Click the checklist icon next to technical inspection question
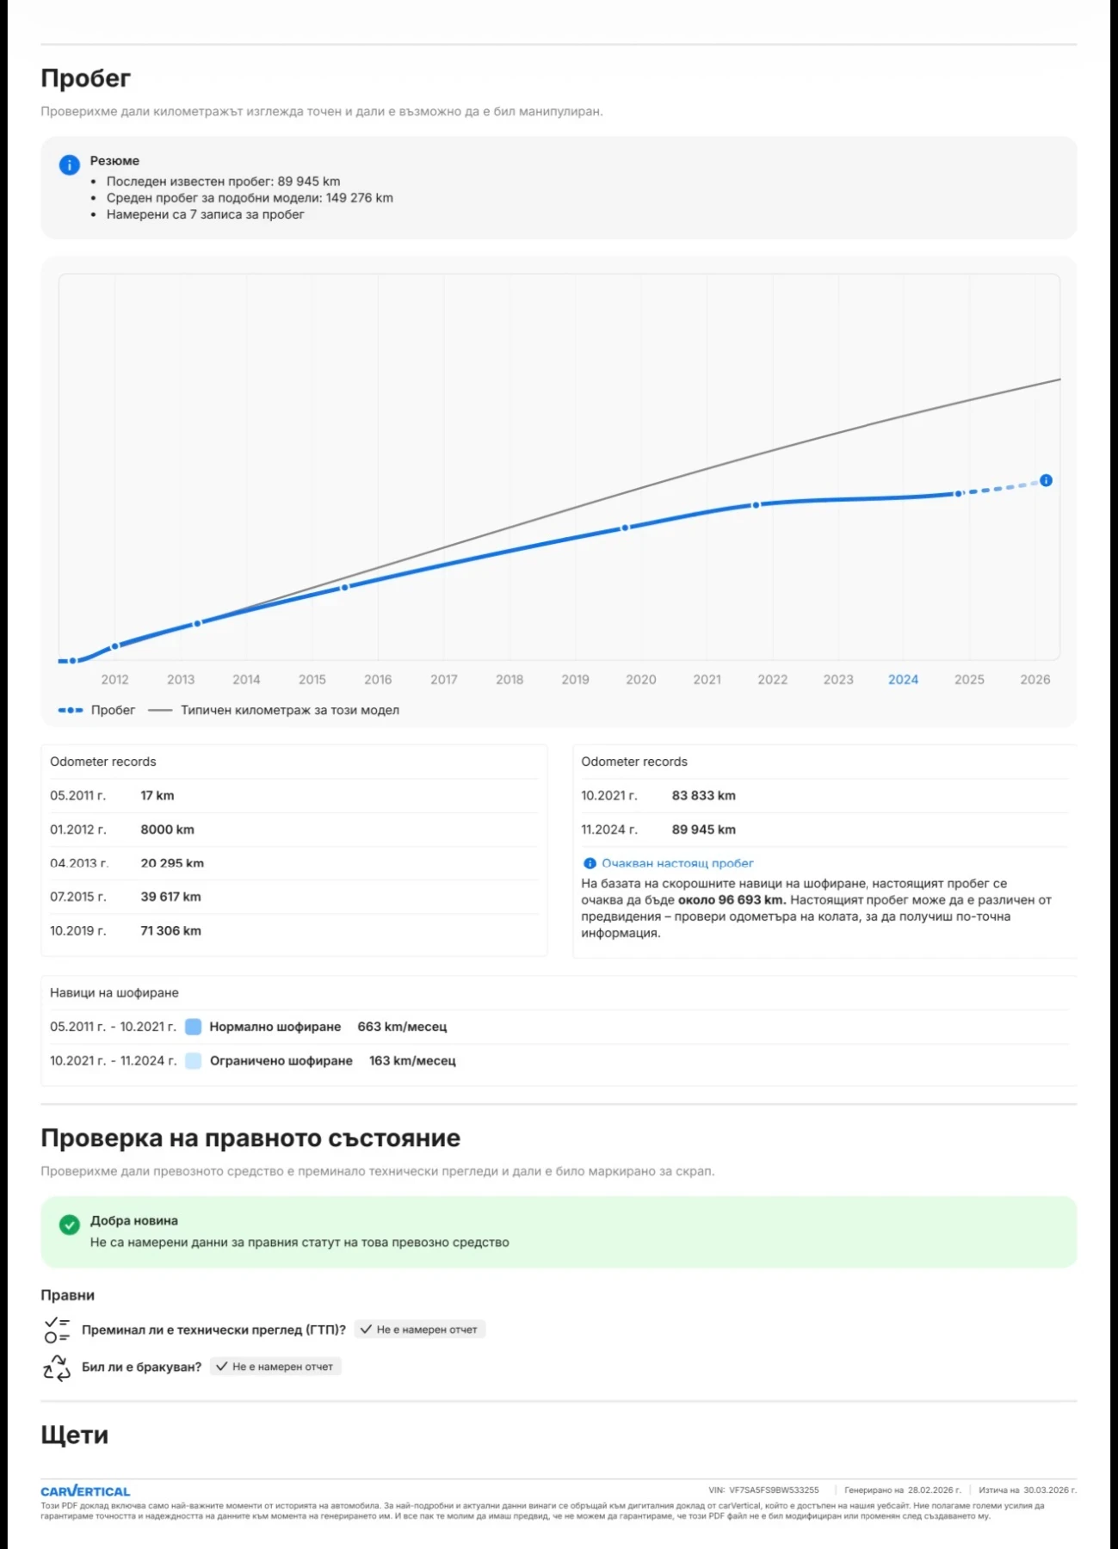This screenshot has width=1118, height=1549. tap(57, 1330)
